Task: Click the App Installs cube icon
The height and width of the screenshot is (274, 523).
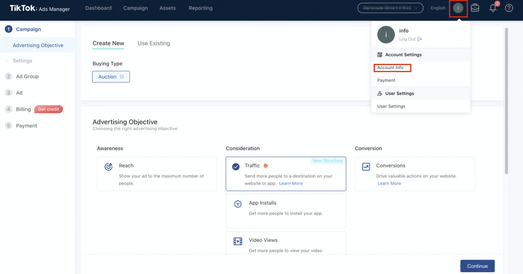Action: [x=238, y=204]
